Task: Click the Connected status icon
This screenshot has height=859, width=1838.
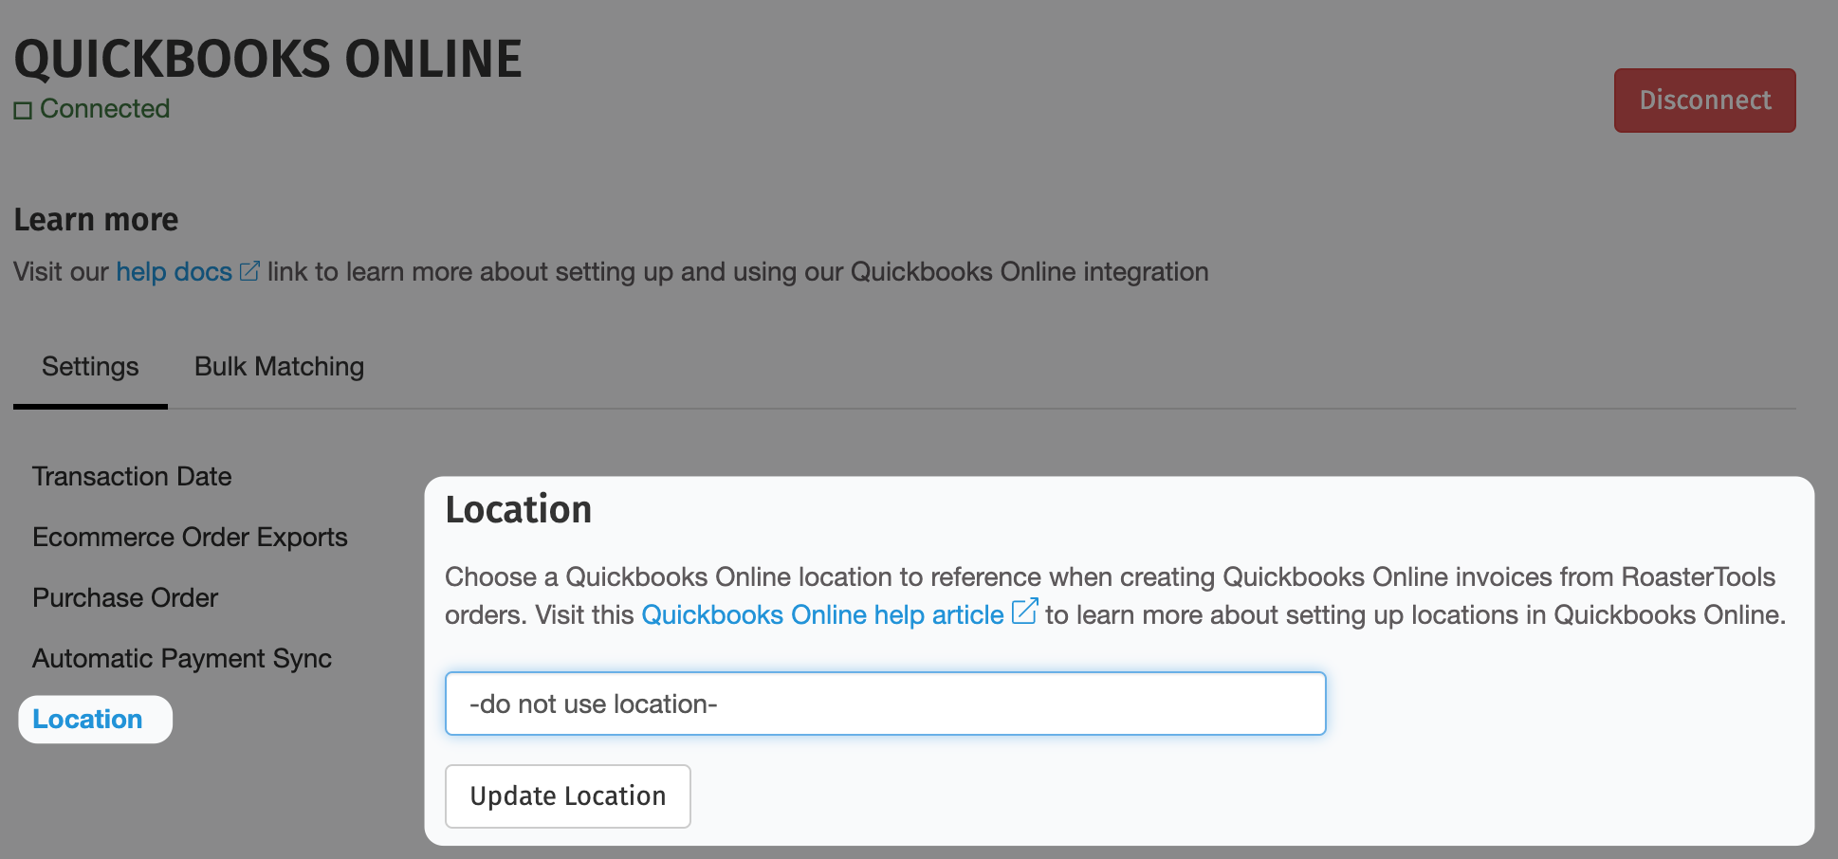Action: click(x=23, y=111)
